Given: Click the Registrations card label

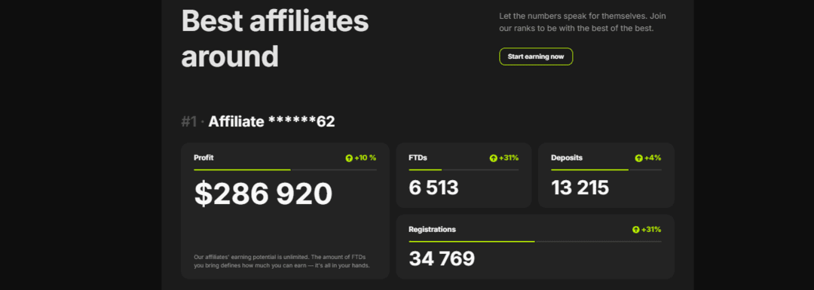Looking at the screenshot, I should point(432,229).
